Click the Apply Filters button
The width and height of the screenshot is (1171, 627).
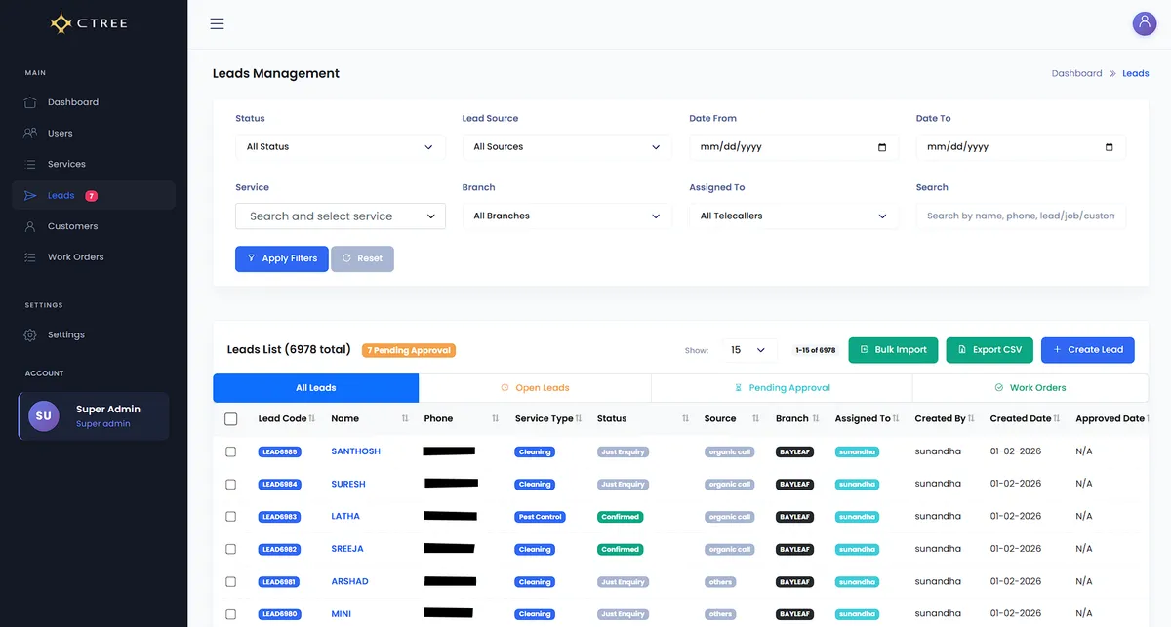282,258
